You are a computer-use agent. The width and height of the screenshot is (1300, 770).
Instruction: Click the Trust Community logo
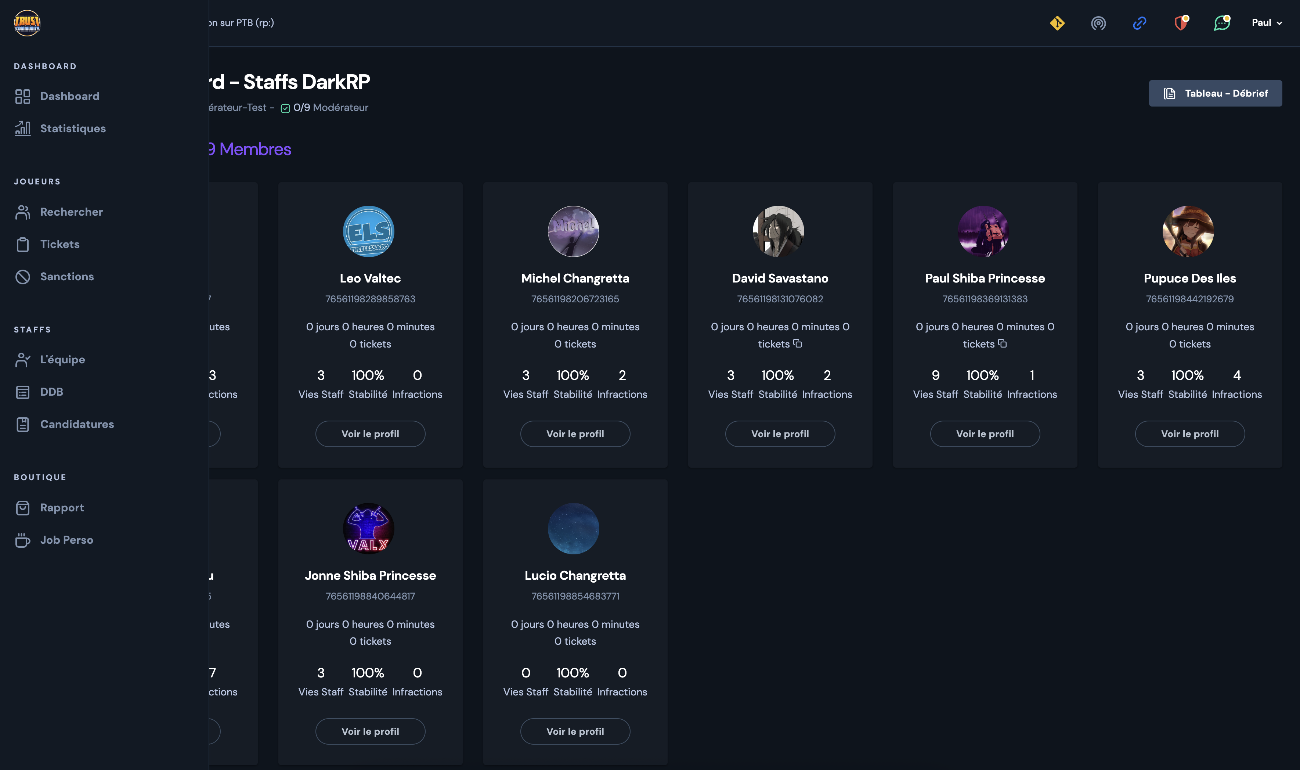tap(27, 23)
